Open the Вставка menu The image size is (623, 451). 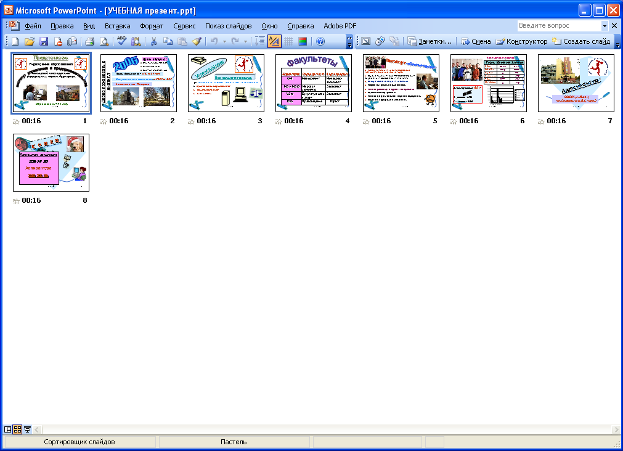pos(118,26)
